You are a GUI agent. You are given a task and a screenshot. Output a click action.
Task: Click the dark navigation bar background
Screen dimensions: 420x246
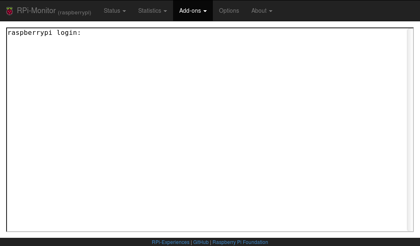(x=349, y=11)
